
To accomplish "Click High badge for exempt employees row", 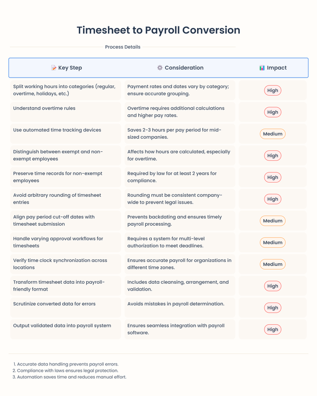I will (x=273, y=156).
